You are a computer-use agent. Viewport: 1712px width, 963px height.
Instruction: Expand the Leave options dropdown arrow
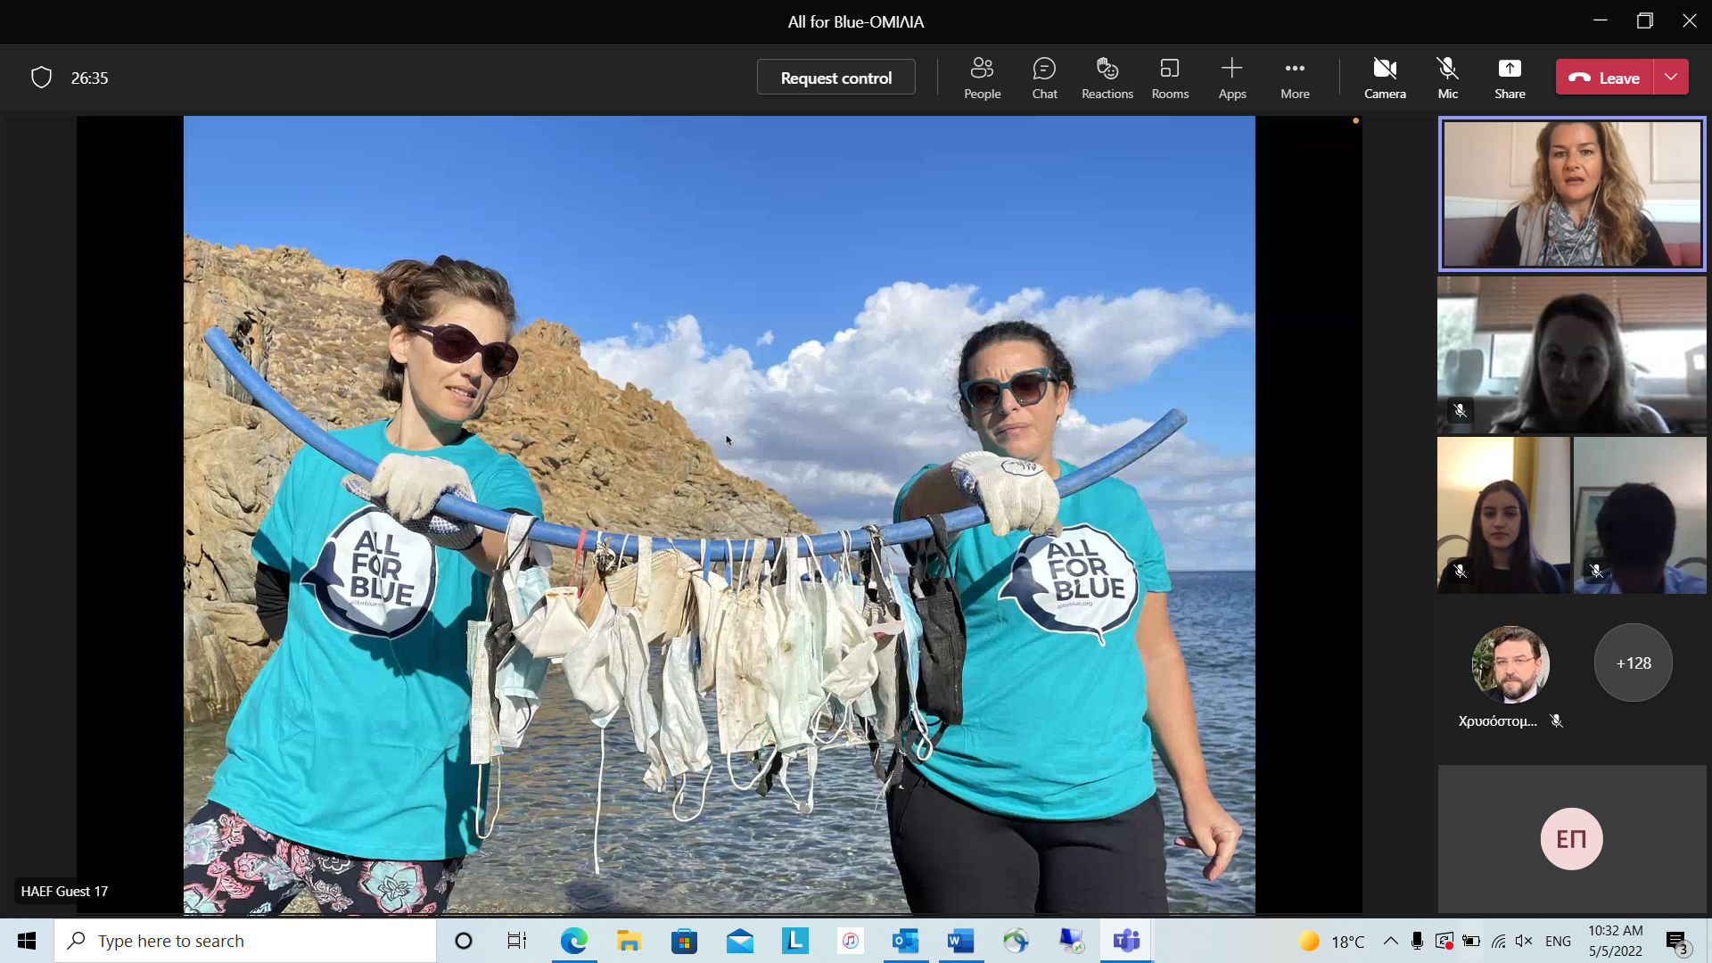point(1671,78)
